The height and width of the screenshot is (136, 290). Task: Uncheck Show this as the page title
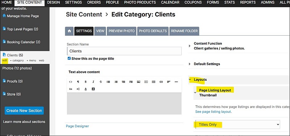point(69,59)
